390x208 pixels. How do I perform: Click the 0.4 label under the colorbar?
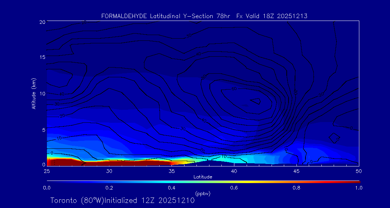pos(172,188)
